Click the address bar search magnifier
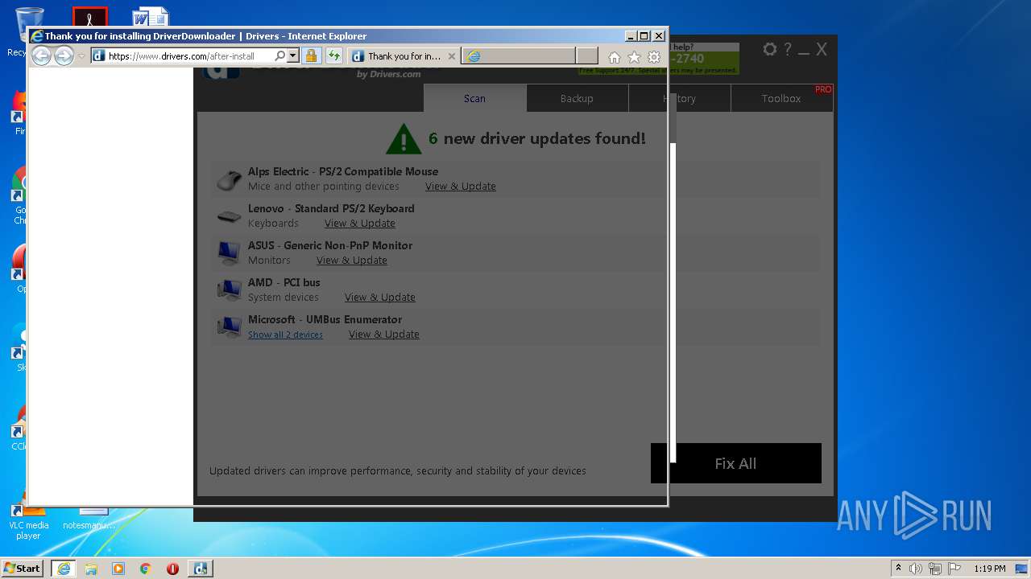The width and height of the screenshot is (1031, 579). coord(279,56)
